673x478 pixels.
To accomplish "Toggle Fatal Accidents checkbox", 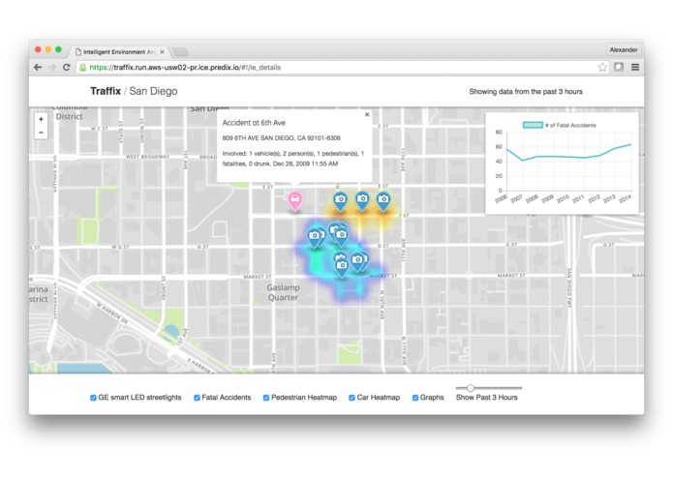I will (197, 398).
